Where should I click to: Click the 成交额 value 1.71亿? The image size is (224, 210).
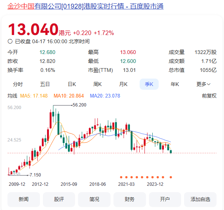pos(209,61)
